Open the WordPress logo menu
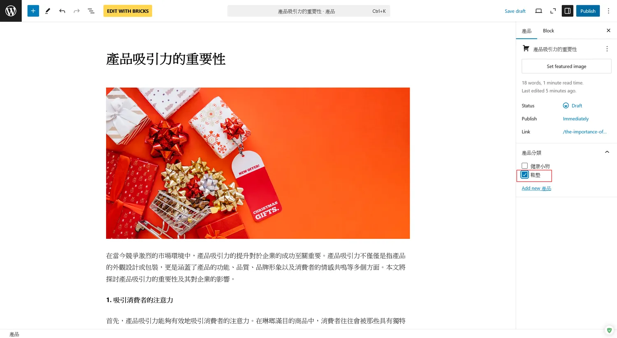This screenshot has height=338, width=617. click(x=11, y=11)
